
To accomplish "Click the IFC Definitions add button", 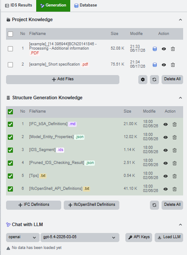I will (x=34, y=205).
